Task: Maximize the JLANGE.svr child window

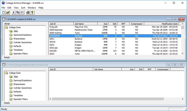Action: pos(175,19)
